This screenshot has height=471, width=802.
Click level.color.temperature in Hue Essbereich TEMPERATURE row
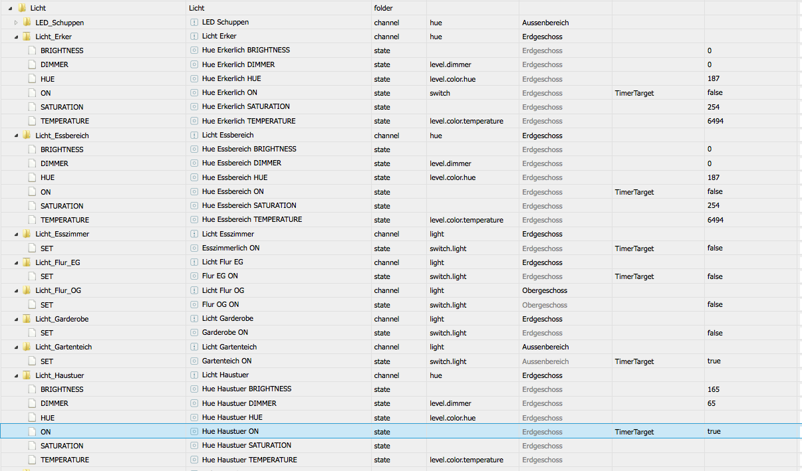(x=466, y=220)
